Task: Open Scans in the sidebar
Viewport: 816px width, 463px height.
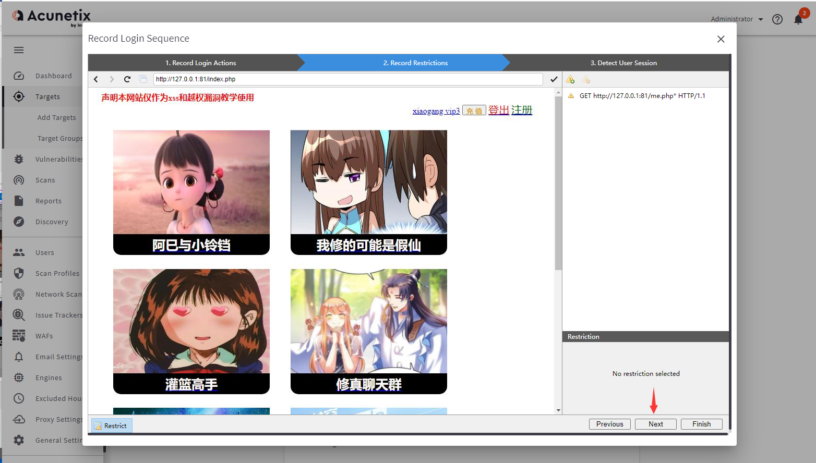Action: [x=45, y=180]
